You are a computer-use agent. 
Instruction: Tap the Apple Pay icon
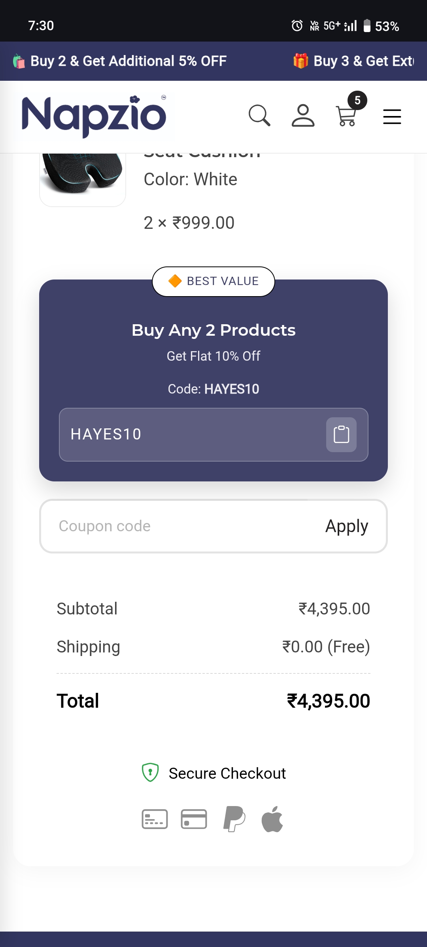pos(272,819)
